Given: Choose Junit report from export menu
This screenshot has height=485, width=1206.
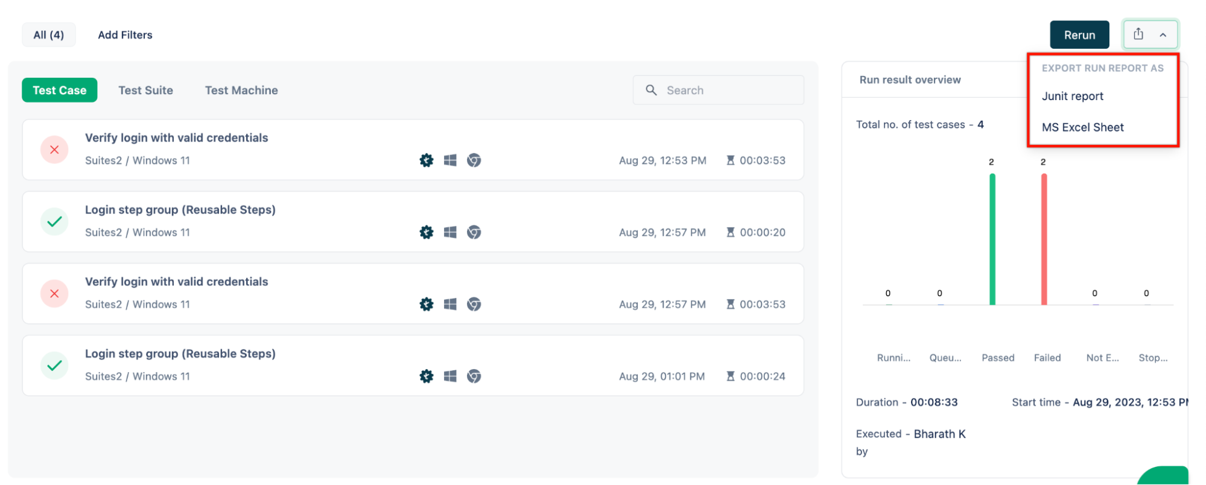Looking at the screenshot, I should [1072, 97].
